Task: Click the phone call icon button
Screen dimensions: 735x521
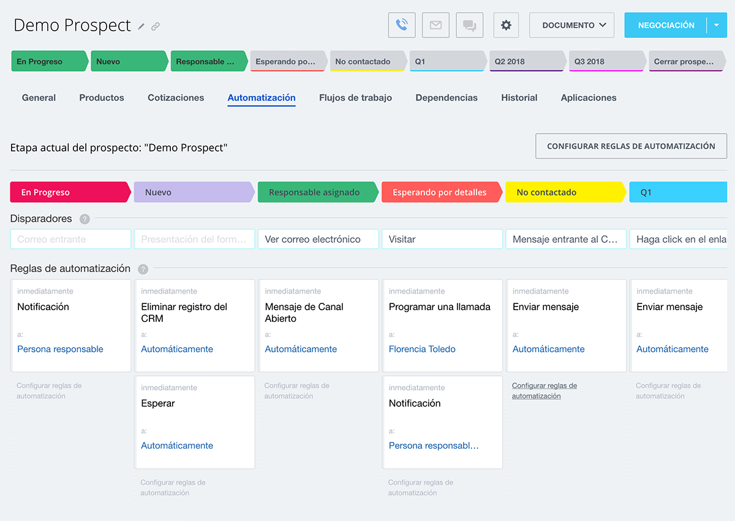Action: [402, 25]
